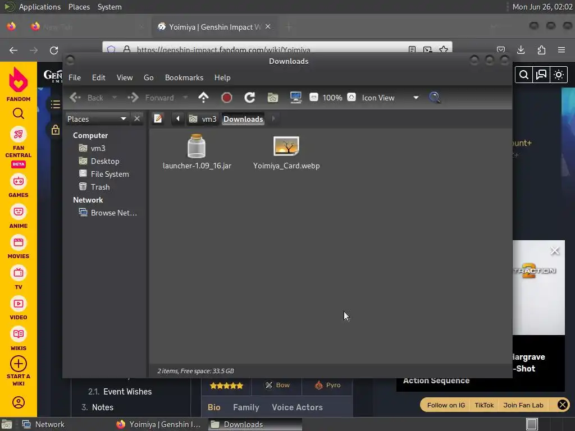Expand the Forward history dropdown arrow
This screenshot has height=431, width=575.
(x=185, y=98)
